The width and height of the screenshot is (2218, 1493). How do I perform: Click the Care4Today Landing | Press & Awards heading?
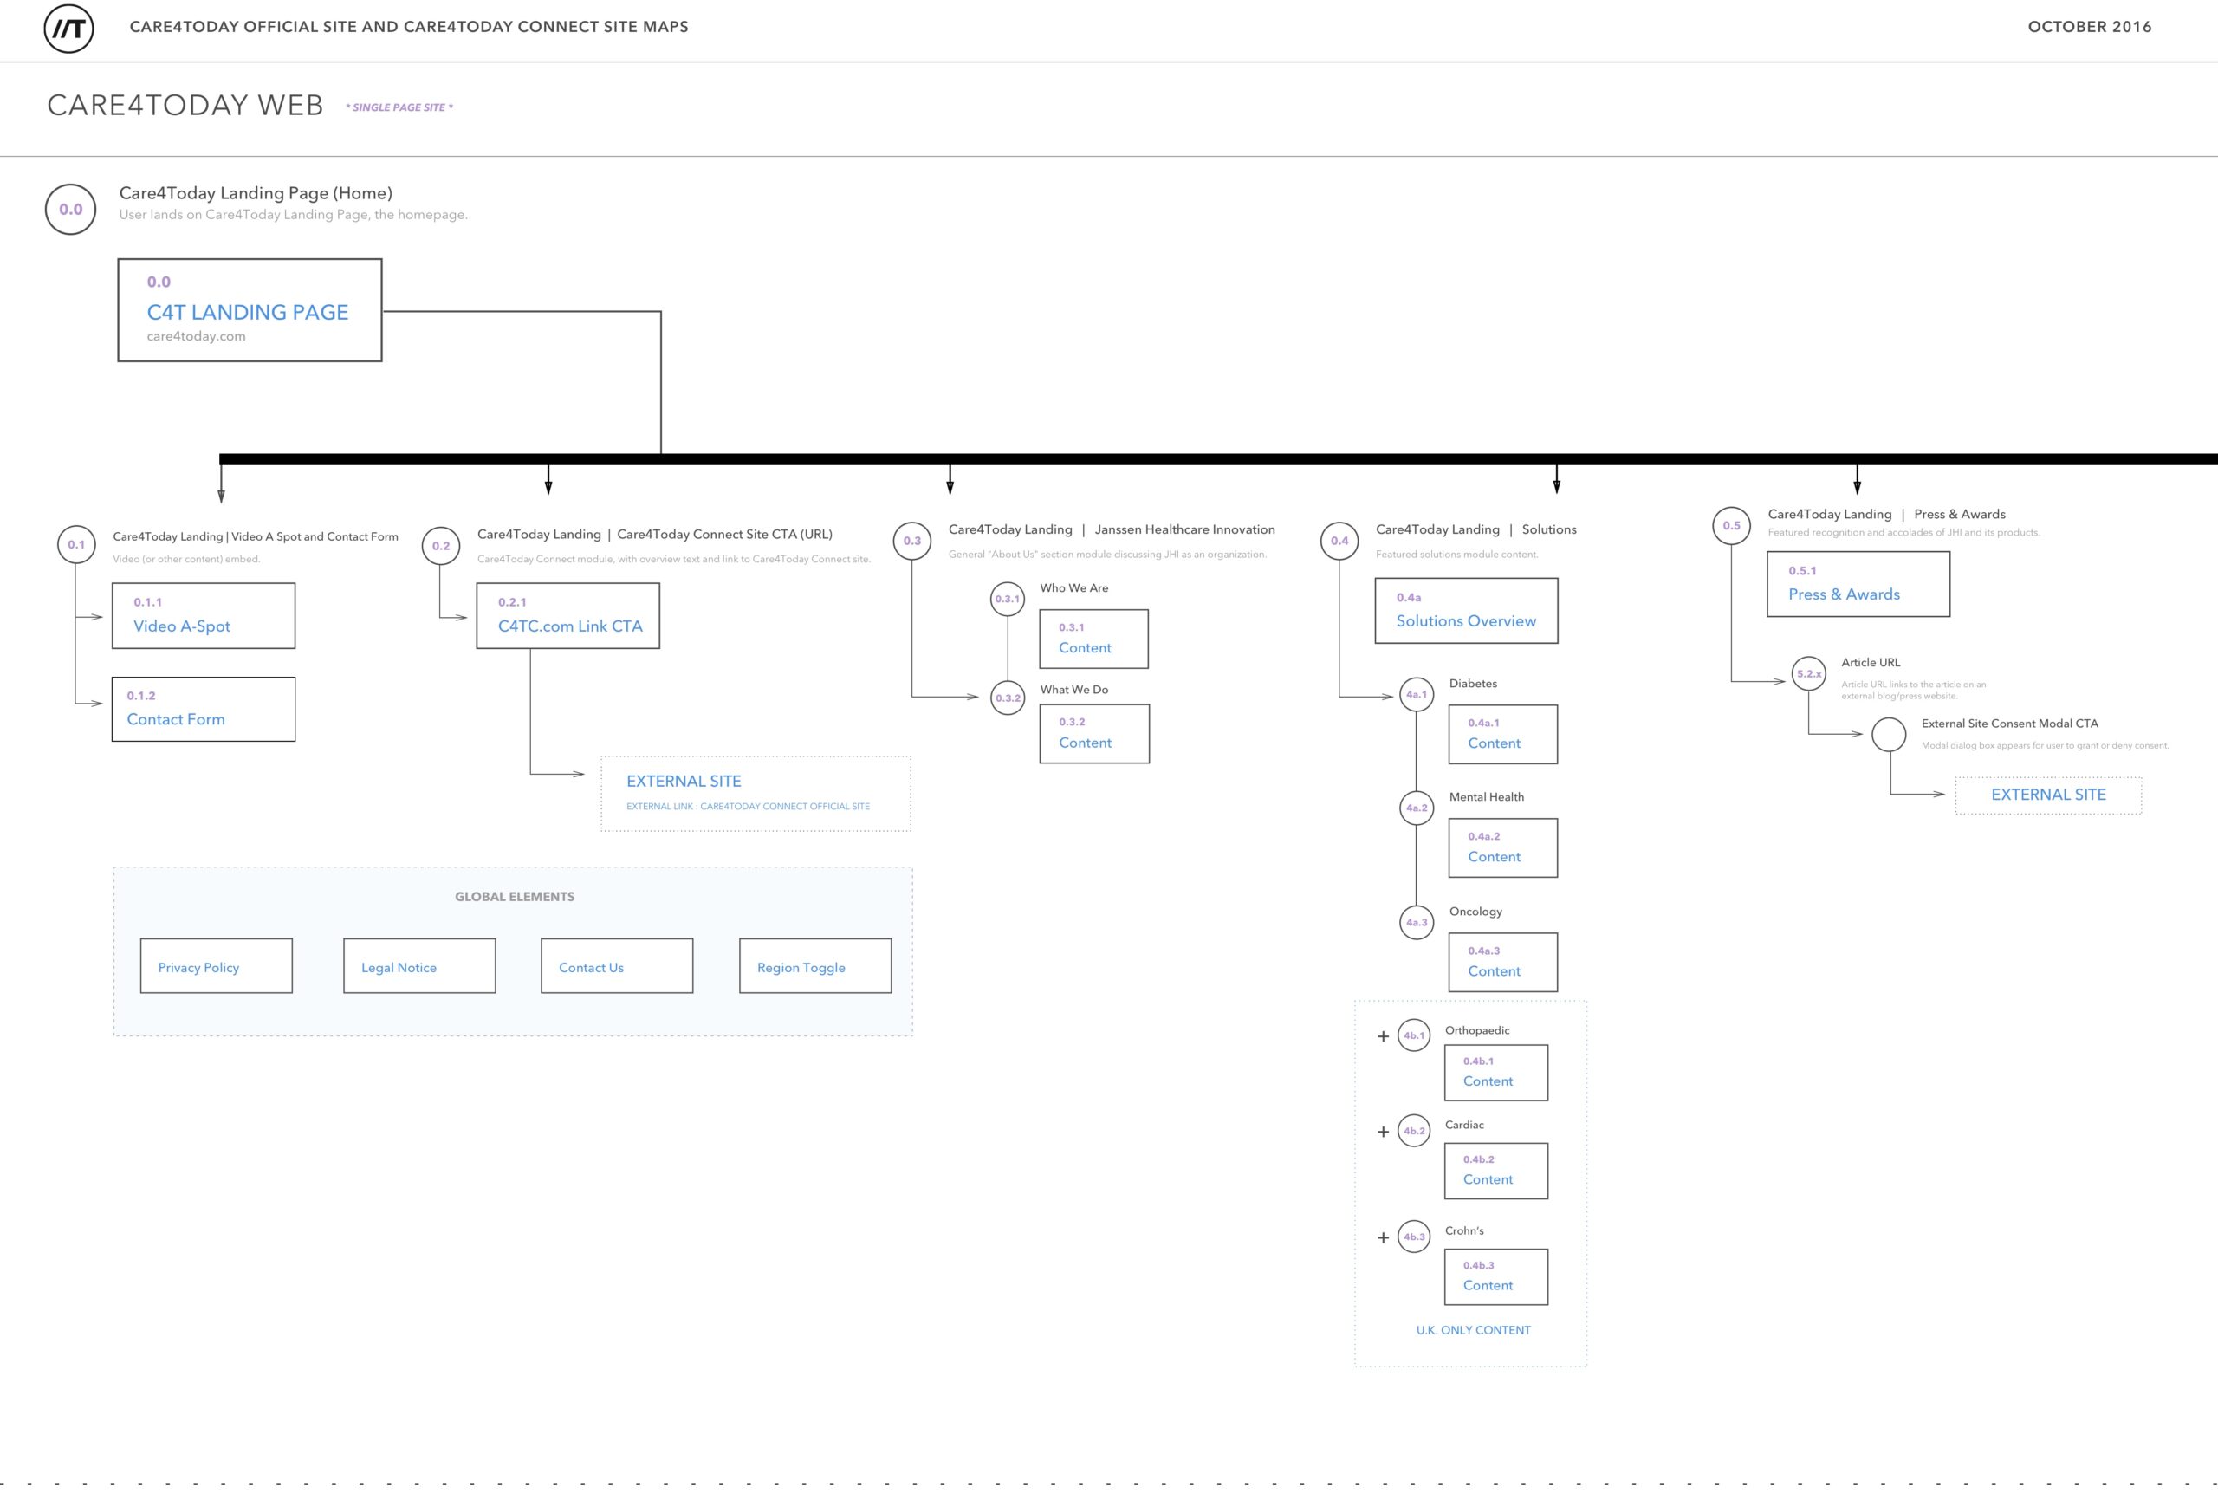1887,514
